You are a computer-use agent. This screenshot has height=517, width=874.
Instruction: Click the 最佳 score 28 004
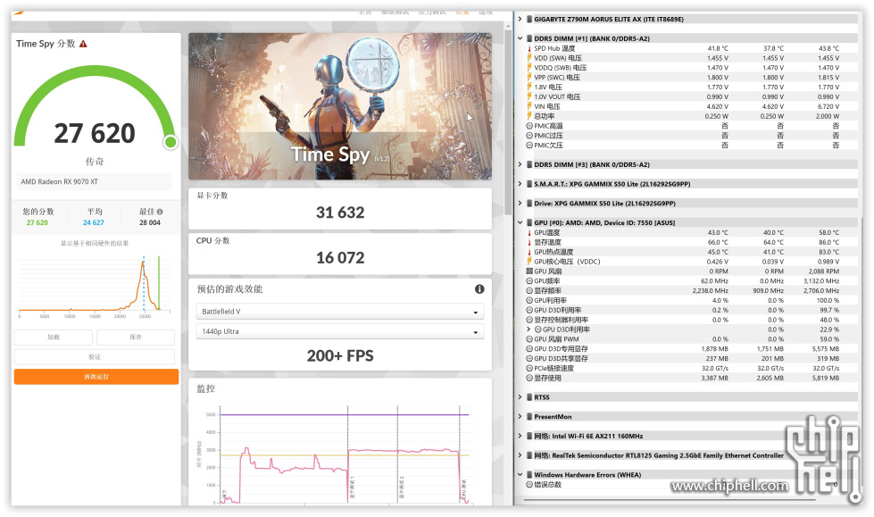click(150, 222)
